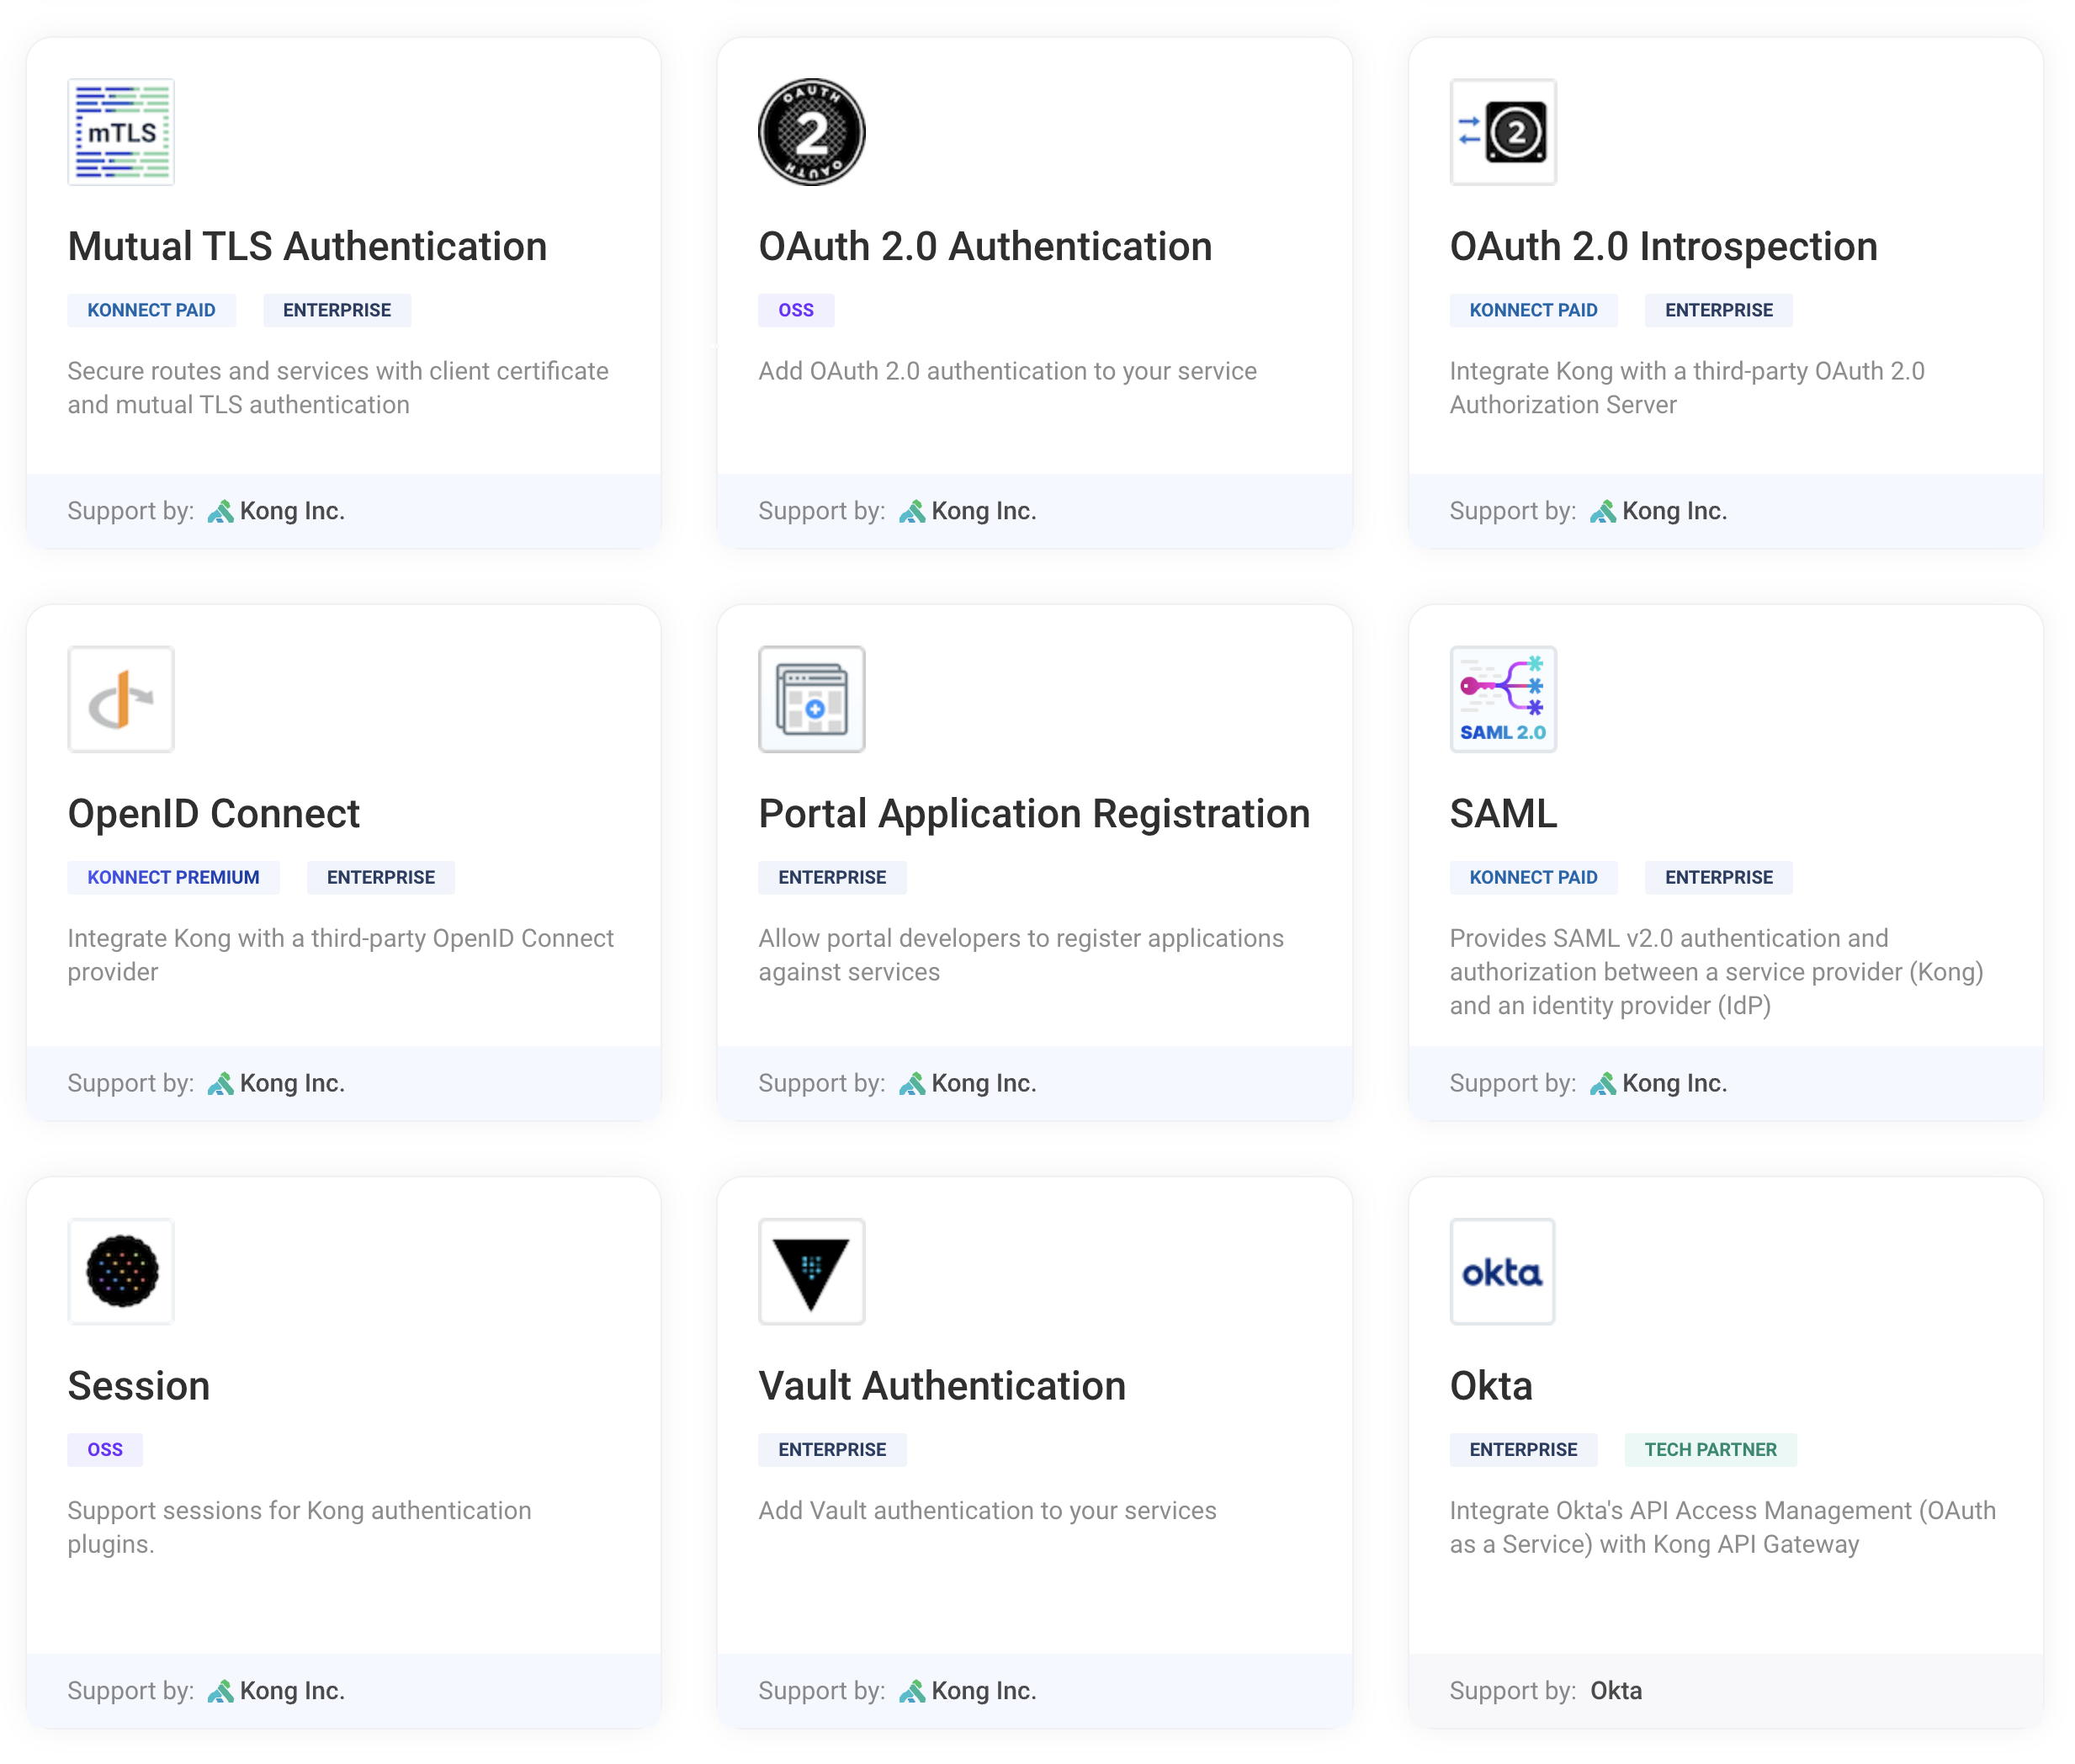Viewport: 2075px width, 1764px height.
Task: Click Kong logo in SAML card footer
Action: click(x=1603, y=1083)
